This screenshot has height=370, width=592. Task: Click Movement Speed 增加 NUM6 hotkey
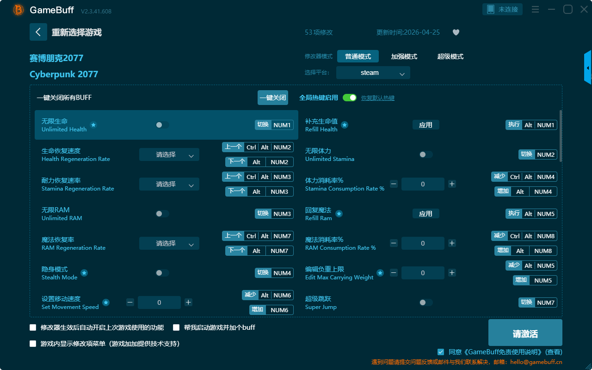[x=271, y=310]
